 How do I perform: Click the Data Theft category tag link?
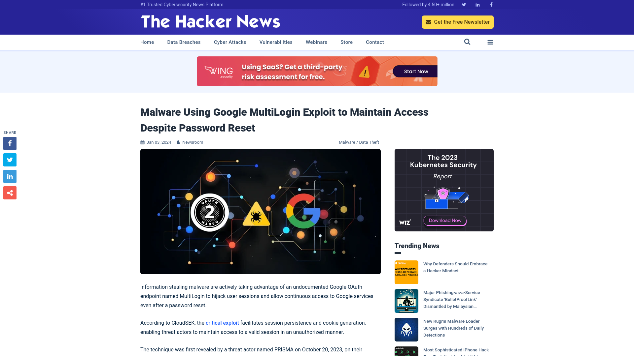[369, 142]
